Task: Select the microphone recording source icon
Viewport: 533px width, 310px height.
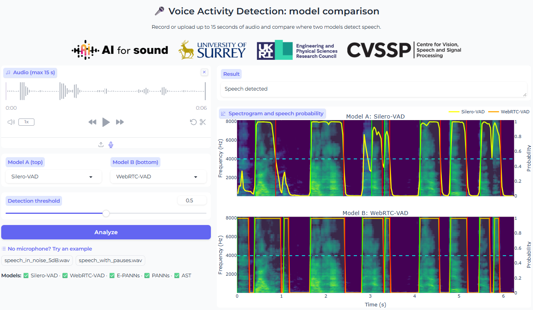Action: pos(111,145)
